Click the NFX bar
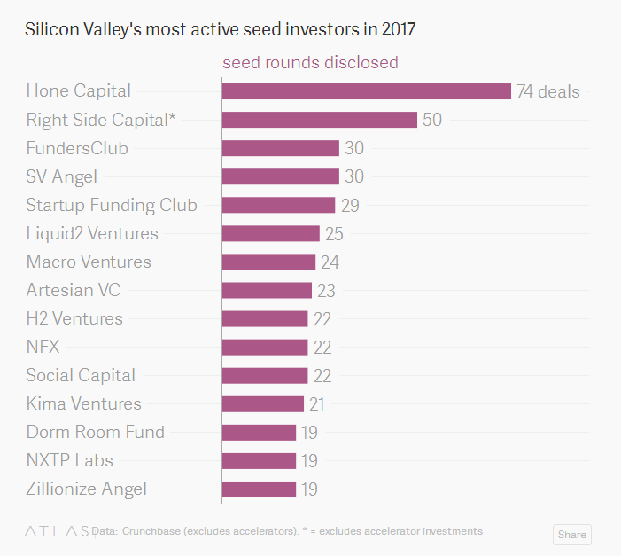 (264, 347)
